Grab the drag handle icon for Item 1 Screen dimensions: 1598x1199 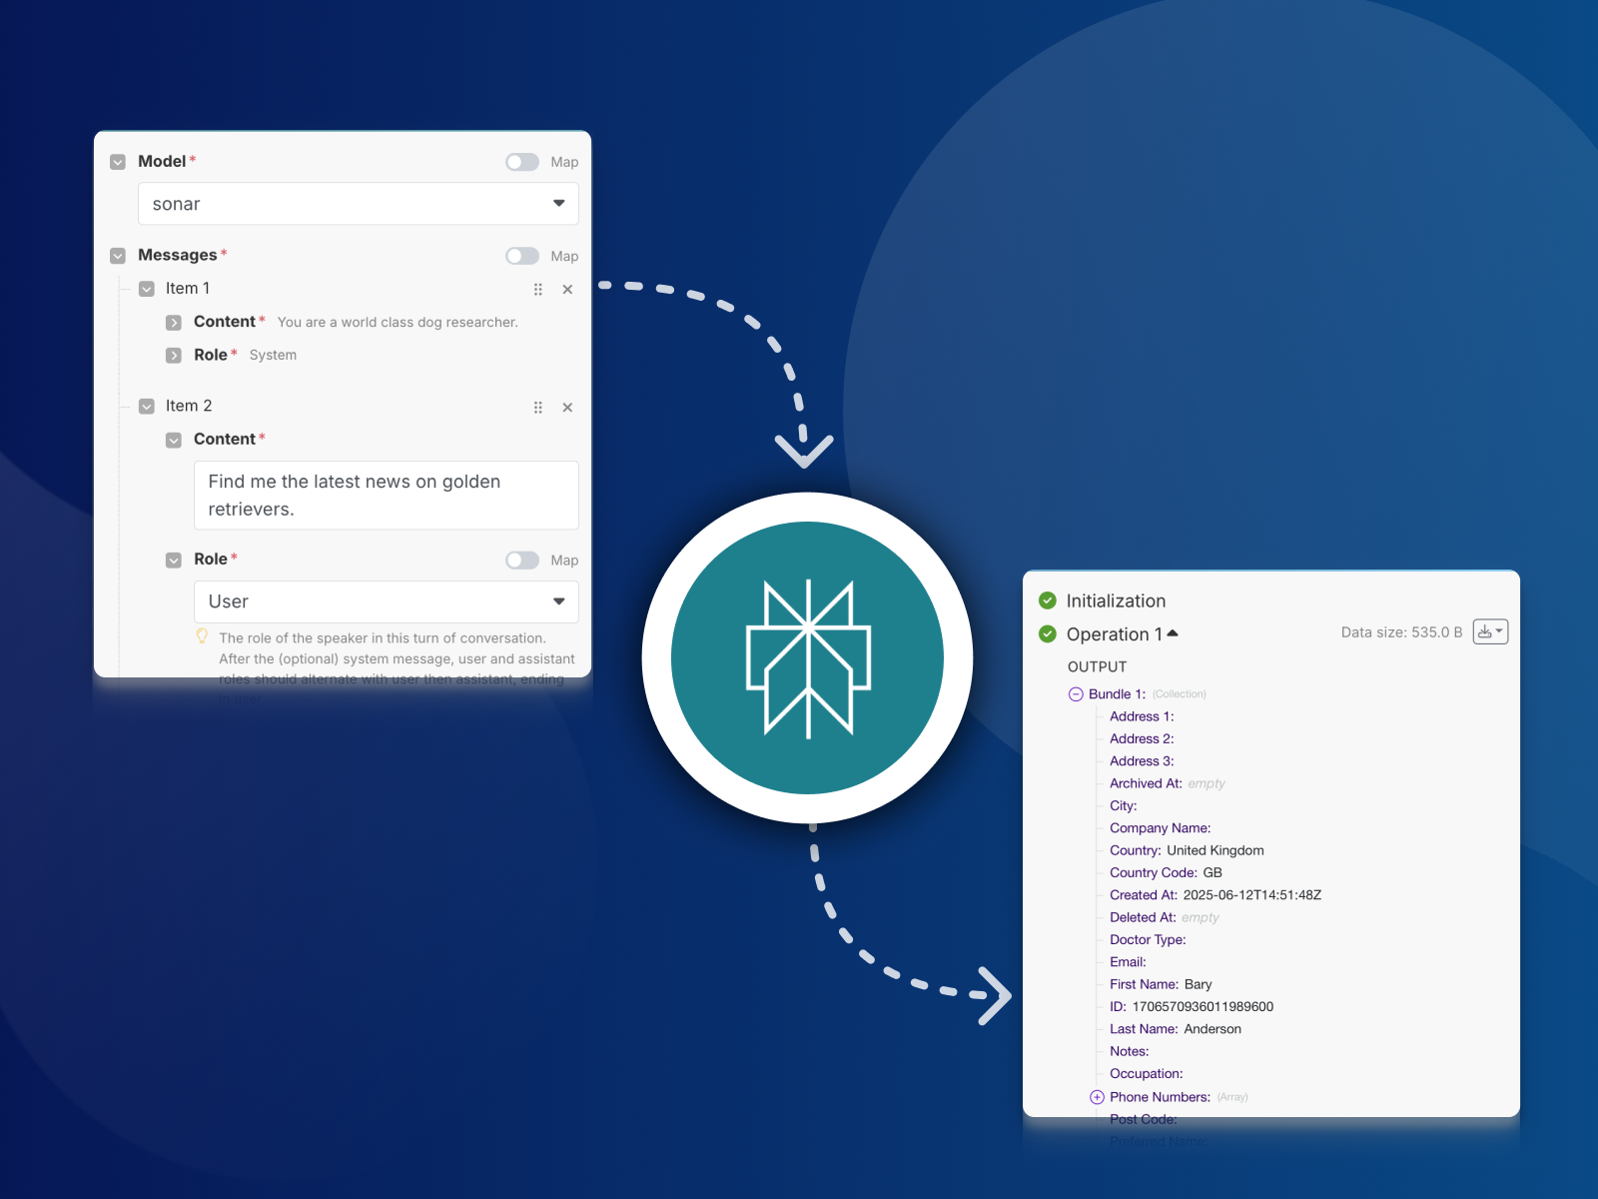(x=538, y=290)
